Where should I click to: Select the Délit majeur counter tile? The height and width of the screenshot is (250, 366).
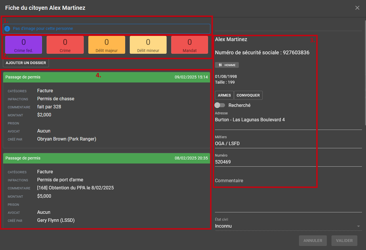point(106,45)
